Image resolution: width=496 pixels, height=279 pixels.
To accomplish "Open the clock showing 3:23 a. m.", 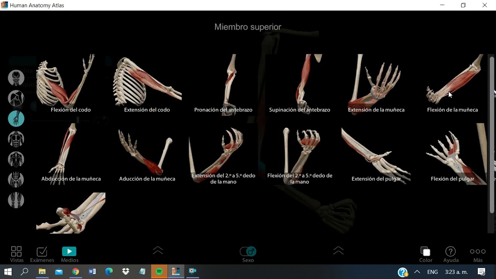I will [456, 272].
